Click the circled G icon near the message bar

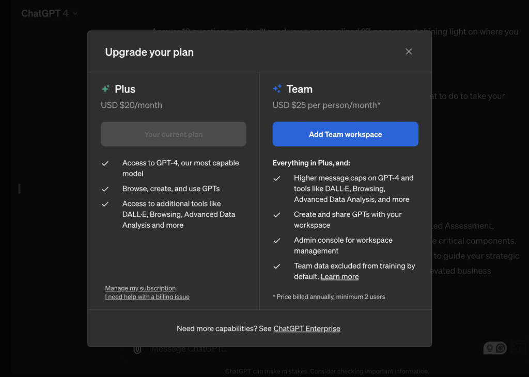coord(500,348)
